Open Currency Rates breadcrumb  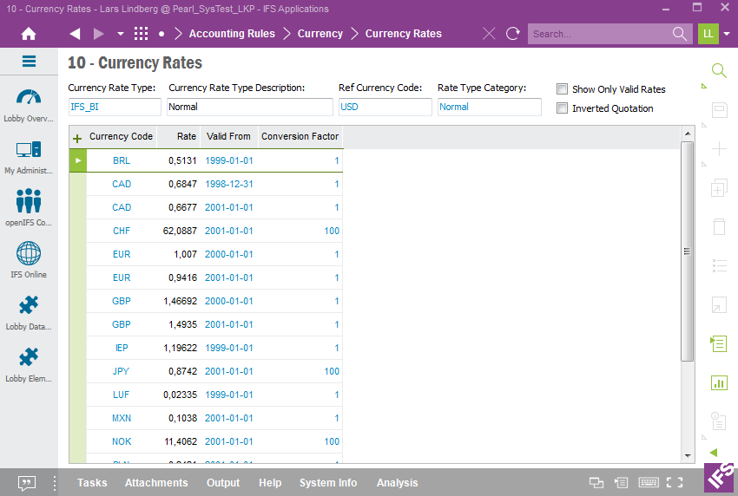(404, 34)
